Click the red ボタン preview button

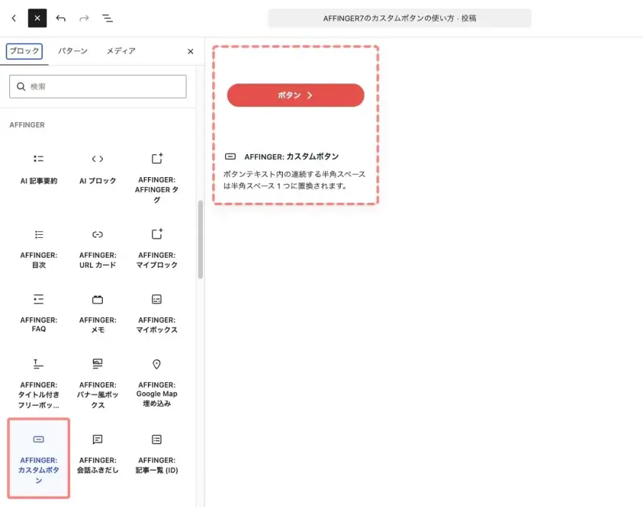click(296, 95)
